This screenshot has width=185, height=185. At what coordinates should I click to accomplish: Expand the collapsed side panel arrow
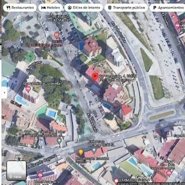pos(5,92)
